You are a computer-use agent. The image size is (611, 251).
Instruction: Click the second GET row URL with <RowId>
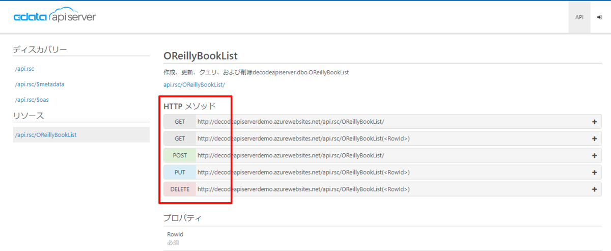coord(303,138)
